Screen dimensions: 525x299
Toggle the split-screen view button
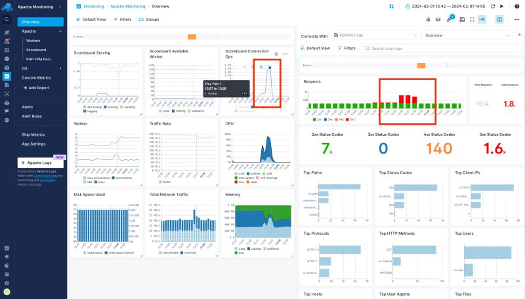click(499, 20)
